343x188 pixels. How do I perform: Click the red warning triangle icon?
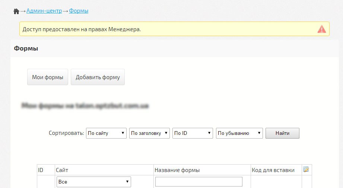tap(321, 29)
